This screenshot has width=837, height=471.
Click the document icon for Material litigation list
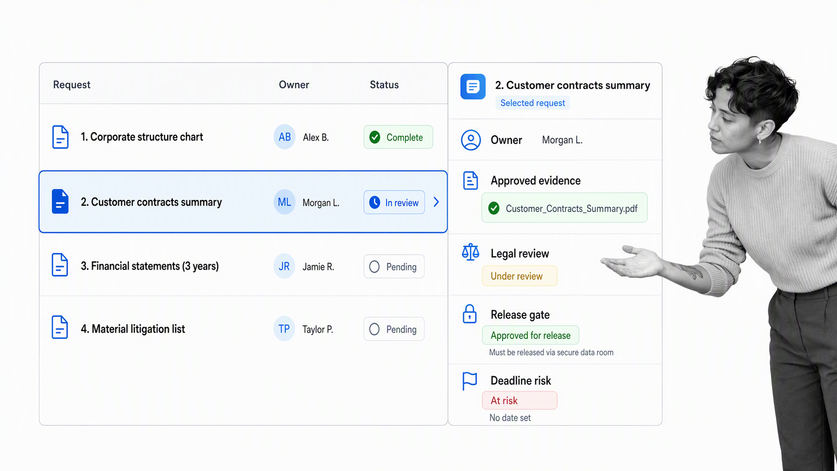pos(60,327)
